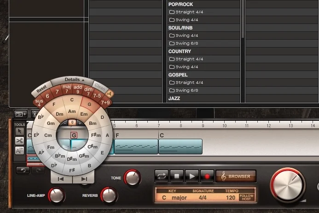Raise octave with the plus button in wheel
Image resolution: width=319 pixels, height=213 pixels.
click(80, 123)
